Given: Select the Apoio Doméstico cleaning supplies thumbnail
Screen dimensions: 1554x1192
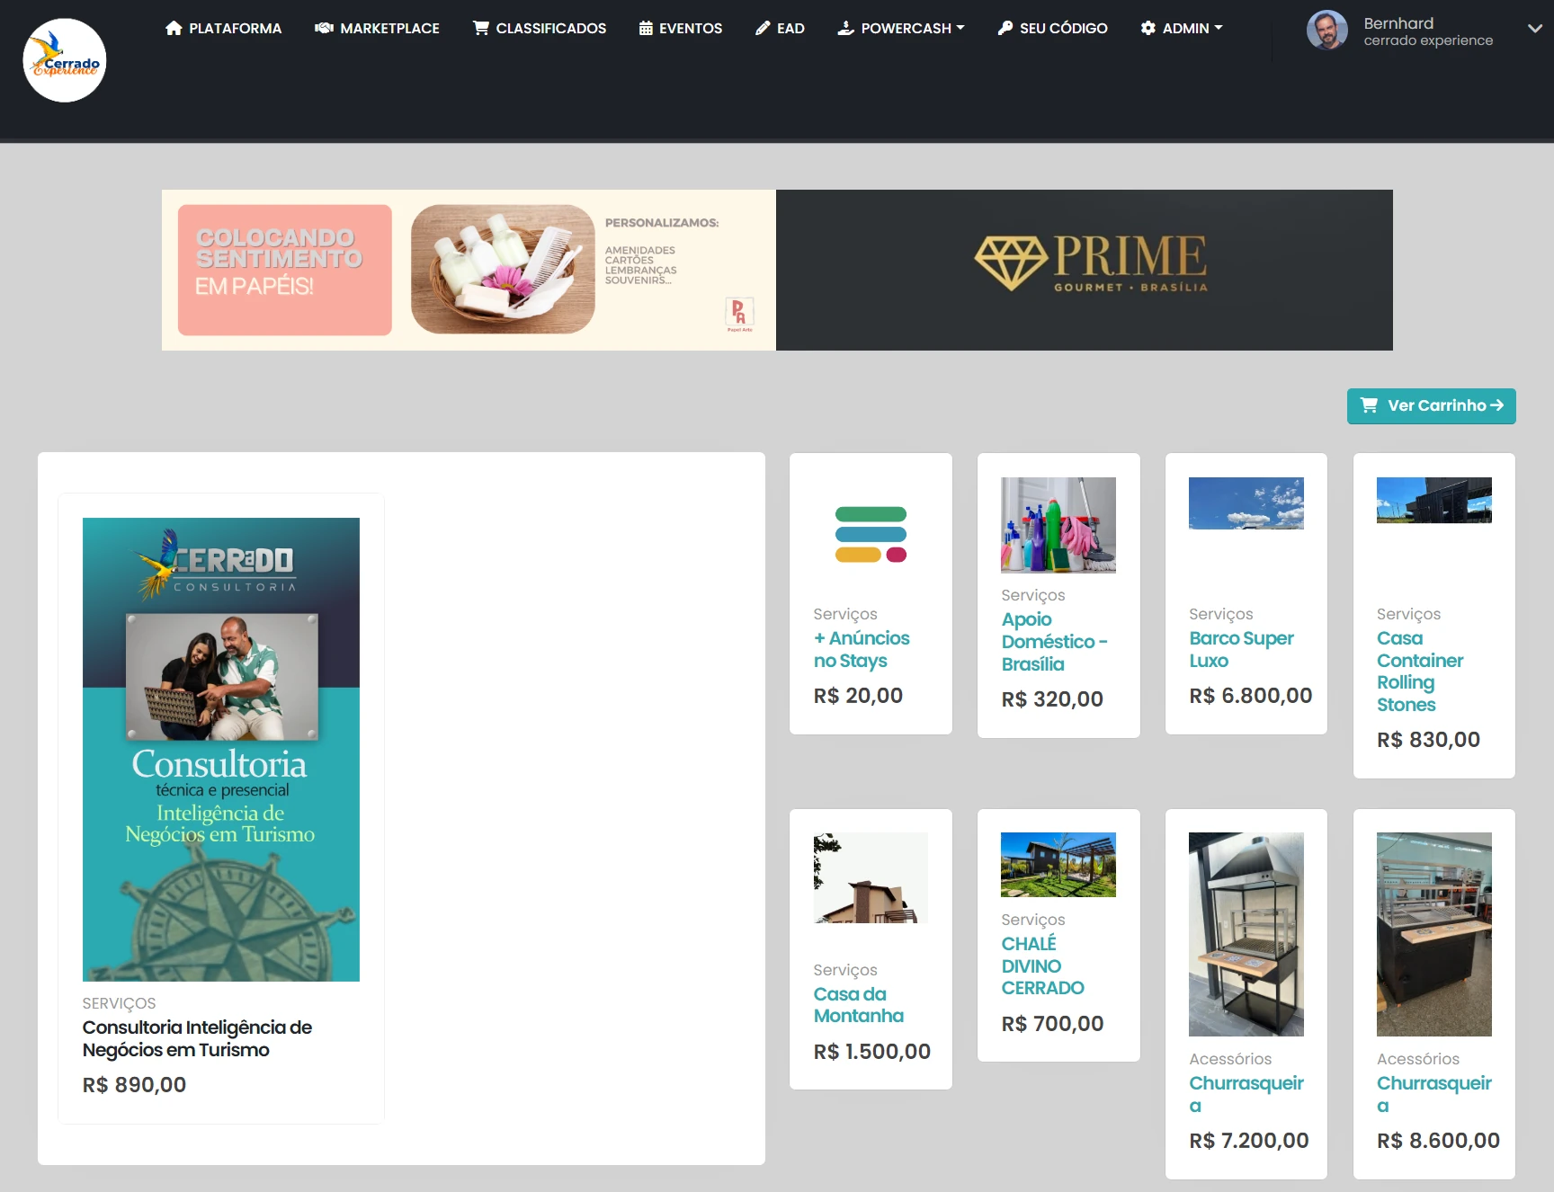Looking at the screenshot, I should (x=1058, y=525).
